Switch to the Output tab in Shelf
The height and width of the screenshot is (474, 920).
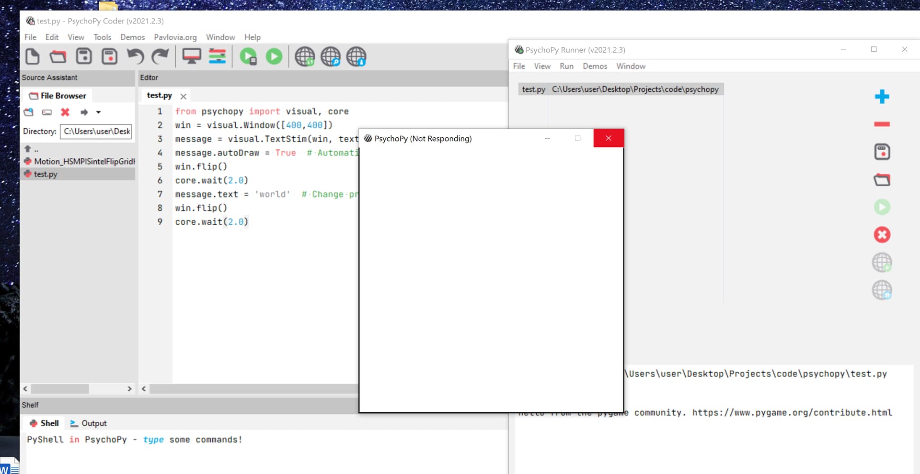89,423
